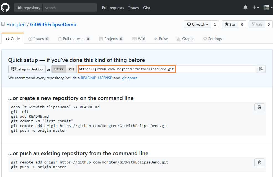273x177 pixels.
Task: Switch to the Projects tab
Action: click(x=111, y=39)
